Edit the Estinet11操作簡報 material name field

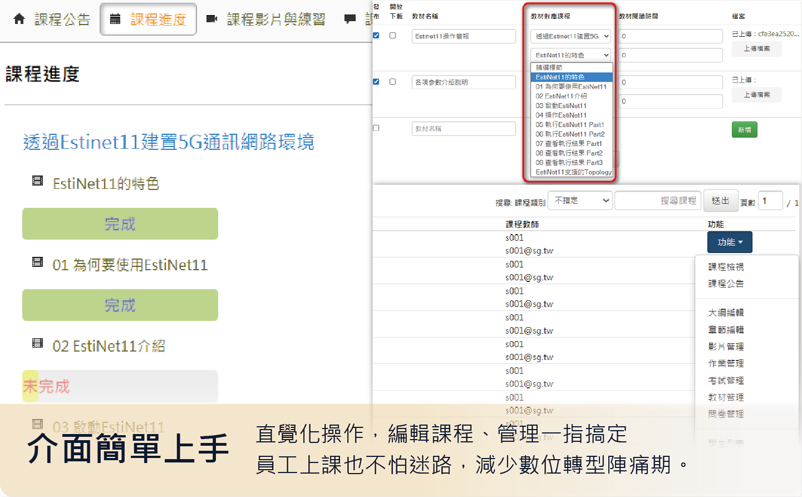coord(464,36)
